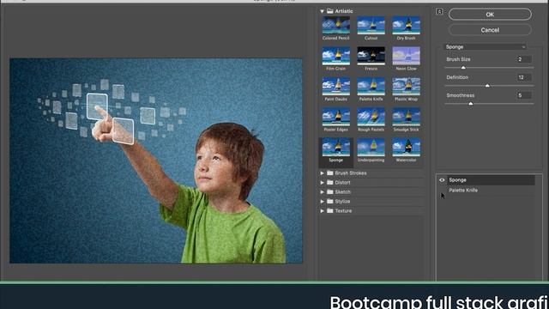
Task: Choose the Poster Edges filter thumbnail
Action: click(335, 117)
